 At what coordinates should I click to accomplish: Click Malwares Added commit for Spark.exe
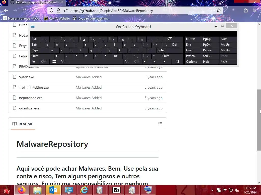88,77
